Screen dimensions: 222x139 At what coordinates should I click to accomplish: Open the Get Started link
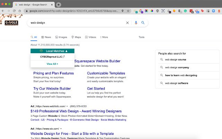[x=96, y=89]
